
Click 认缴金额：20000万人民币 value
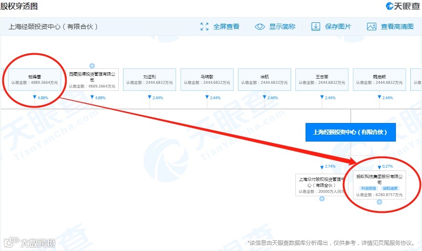[321, 191]
